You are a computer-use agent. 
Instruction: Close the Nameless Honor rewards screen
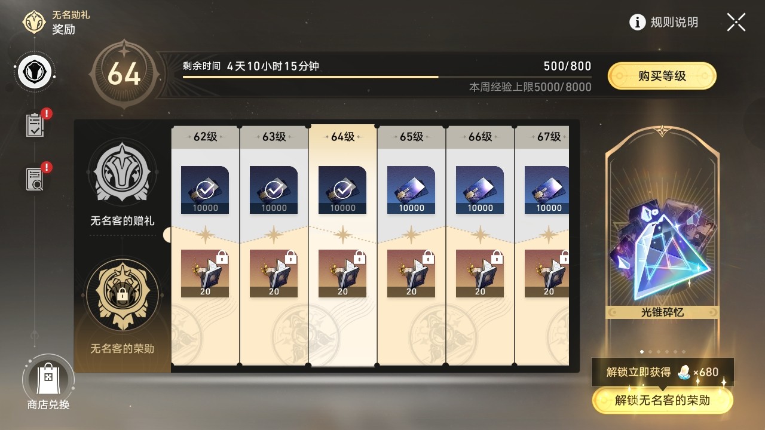pyautogui.click(x=736, y=22)
